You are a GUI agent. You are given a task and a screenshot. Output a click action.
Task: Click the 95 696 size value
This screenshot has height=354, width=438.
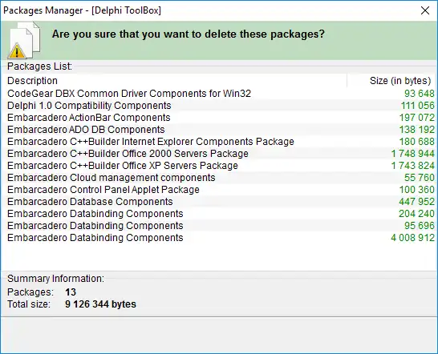tap(420, 225)
